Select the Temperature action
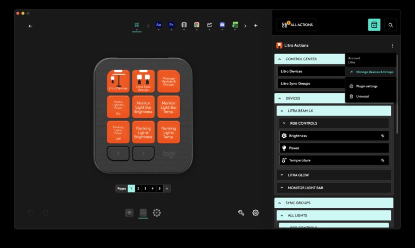This screenshot has height=248, width=415. tap(334, 160)
